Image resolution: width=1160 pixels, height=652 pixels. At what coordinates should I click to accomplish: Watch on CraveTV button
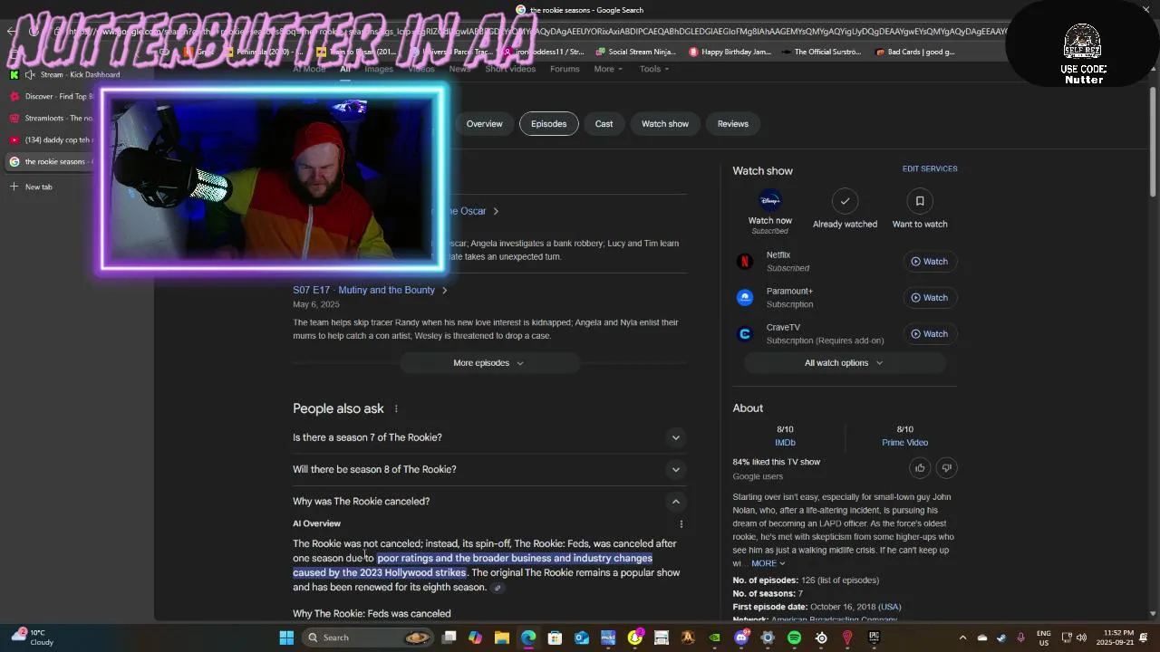[x=929, y=334]
